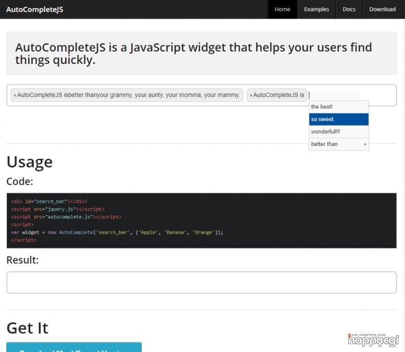This screenshot has width=405, height=352.
Task: Click the empty Result search bar
Action: pyautogui.click(x=202, y=282)
